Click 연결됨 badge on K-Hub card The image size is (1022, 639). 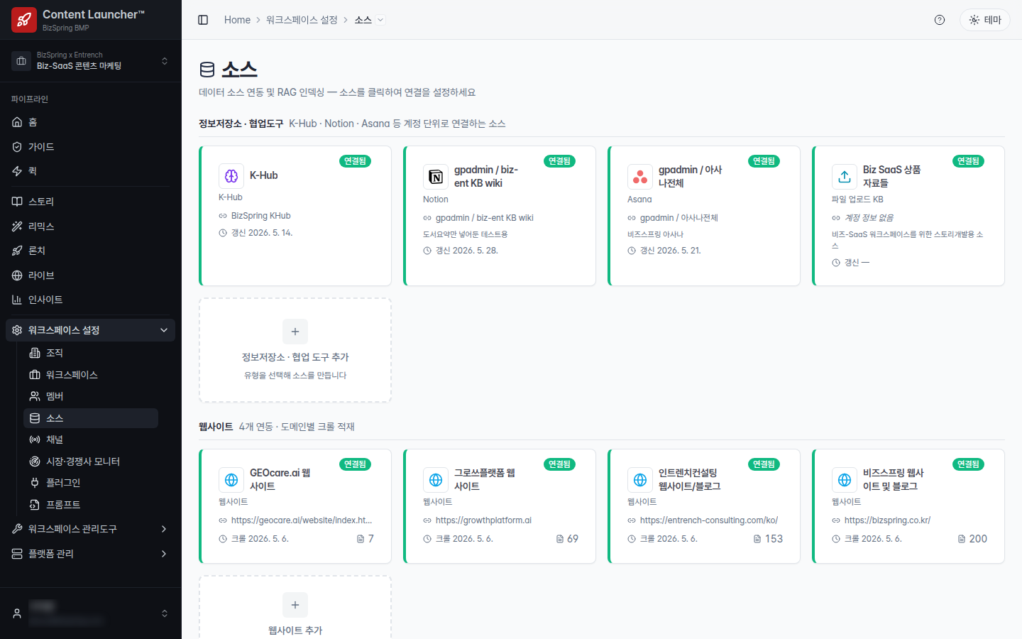click(355, 161)
